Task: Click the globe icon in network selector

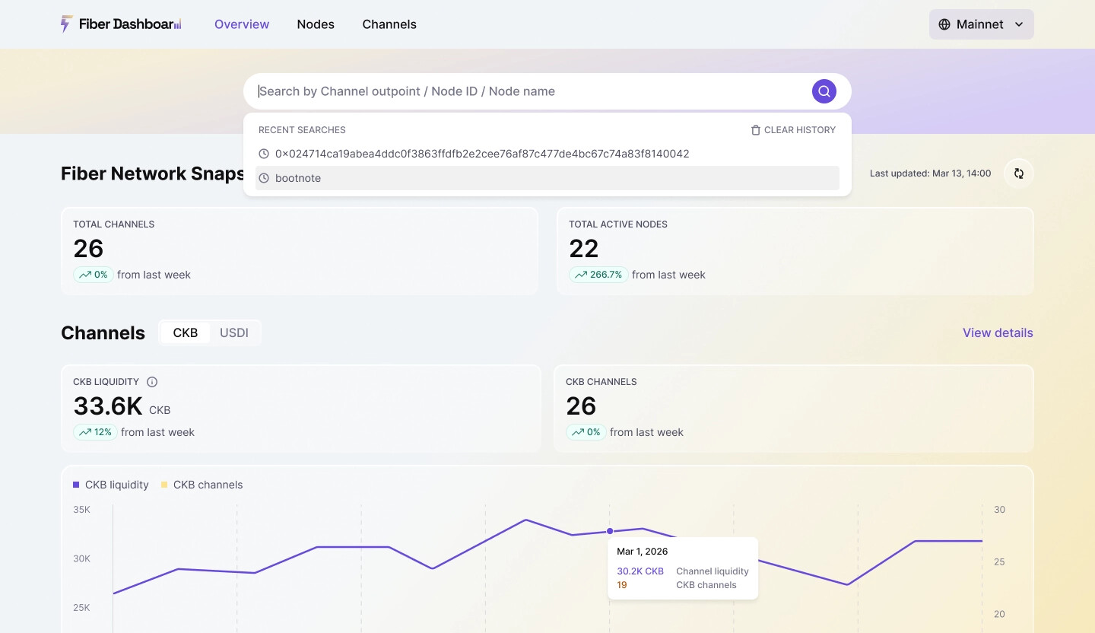Action: [x=944, y=24]
